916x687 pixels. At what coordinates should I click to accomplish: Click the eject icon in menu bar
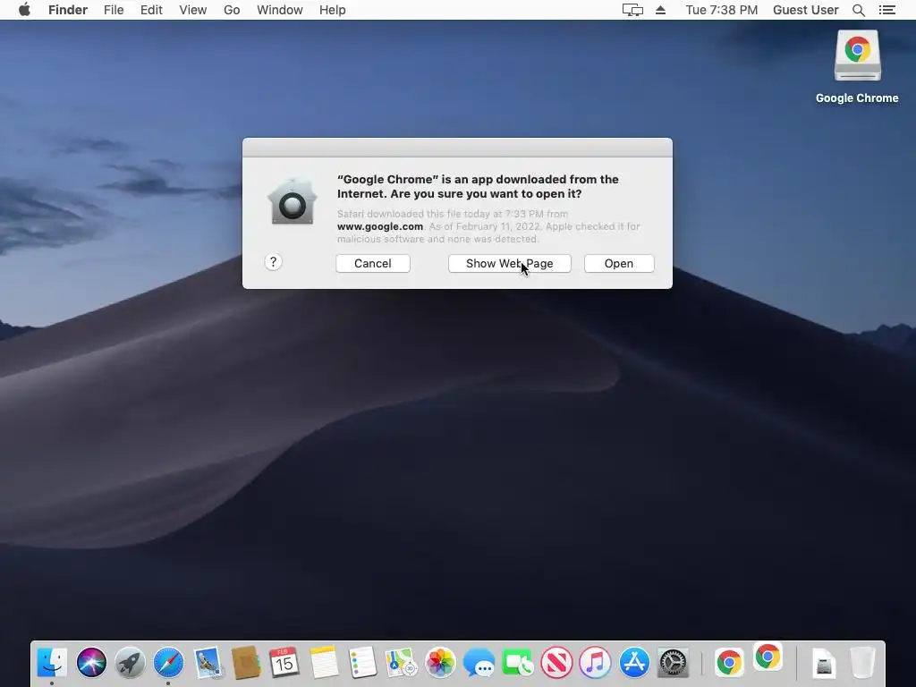coord(661,10)
